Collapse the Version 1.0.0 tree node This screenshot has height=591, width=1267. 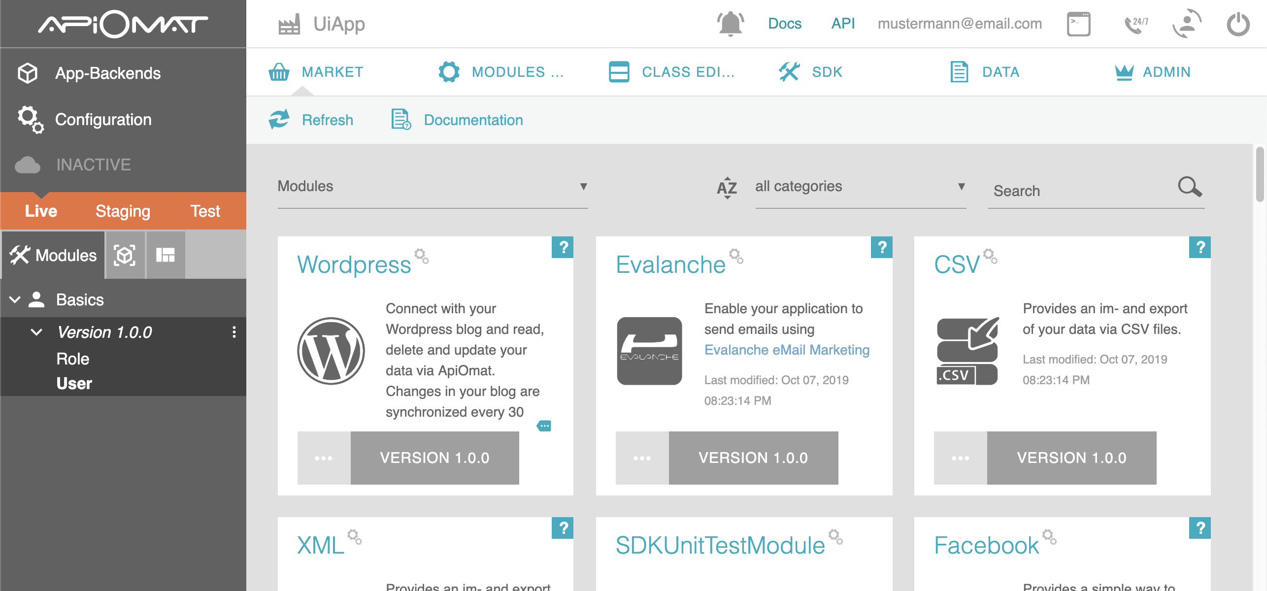pyautogui.click(x=36, y=332)
